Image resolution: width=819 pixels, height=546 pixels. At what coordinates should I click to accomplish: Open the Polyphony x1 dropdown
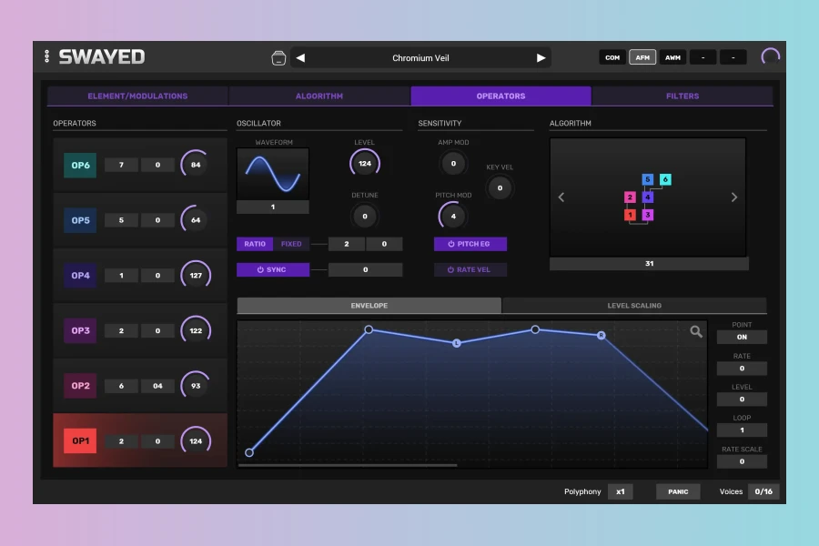[x=620, y=491]
